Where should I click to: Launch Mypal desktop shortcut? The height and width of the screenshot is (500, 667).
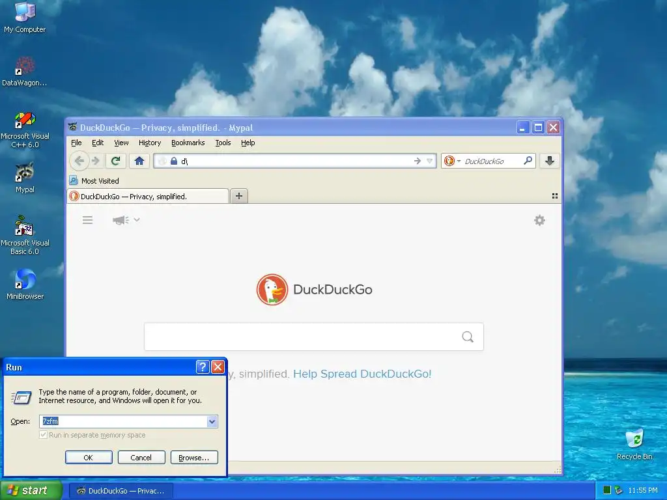(x=25, y=178)
